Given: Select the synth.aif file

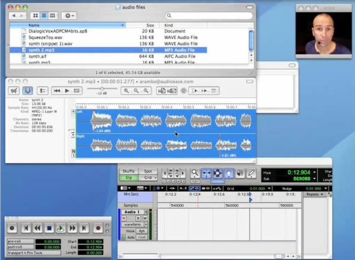Looking at the screenshot, I should pyautogui.click(x=34, y=56).
